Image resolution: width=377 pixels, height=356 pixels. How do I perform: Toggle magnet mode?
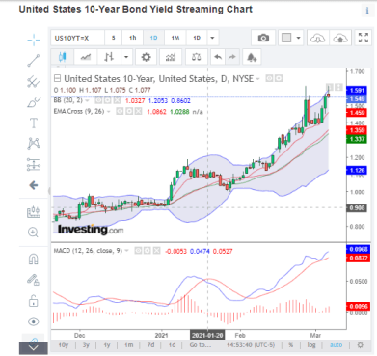pos(34,259)
